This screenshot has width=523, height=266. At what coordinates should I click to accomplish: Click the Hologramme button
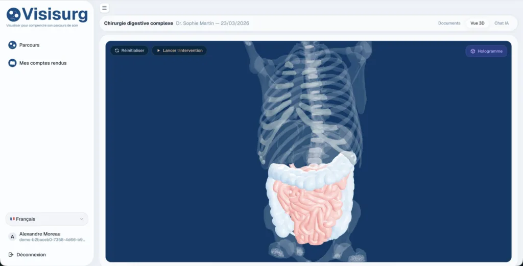(x=486, y=52)
